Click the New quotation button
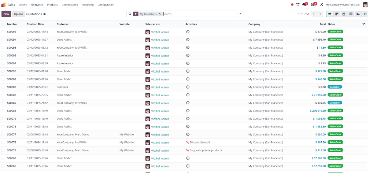Viewport: 373px width, 178px height. point(6,14)
